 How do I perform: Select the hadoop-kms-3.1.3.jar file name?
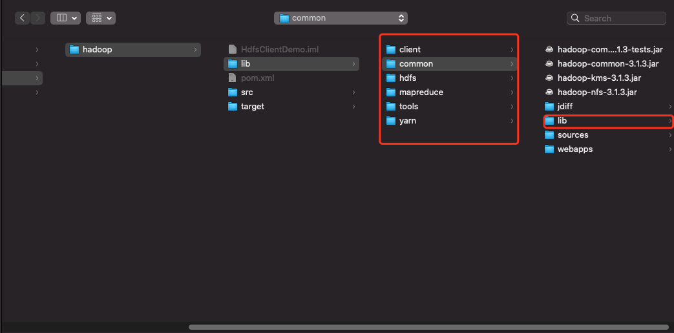coord(599,78)
